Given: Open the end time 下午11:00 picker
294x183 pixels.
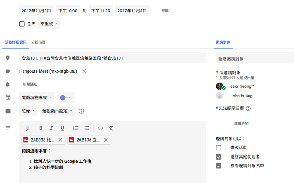Looking at the screenshot, I should click(101, 11).
